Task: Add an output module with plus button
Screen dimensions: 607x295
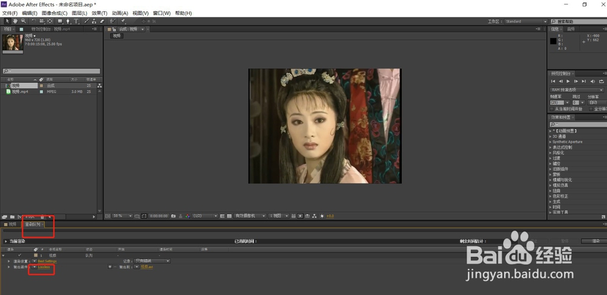Action: pyautogui.click(x=110, y=266)
